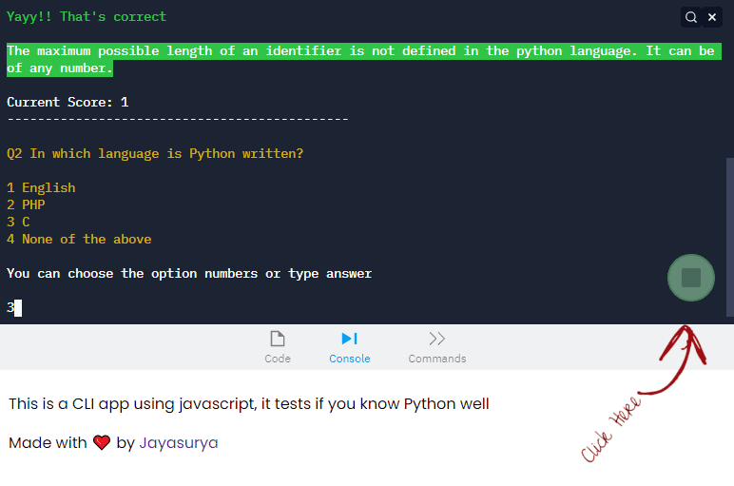Click the Commands double-chevron icon

(436, 339)
